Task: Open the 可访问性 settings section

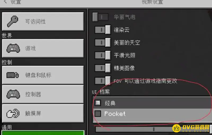Action: [x=43, y=21]
